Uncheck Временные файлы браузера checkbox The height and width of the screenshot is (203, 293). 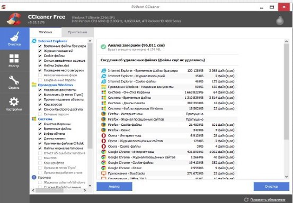(x=40, y=46)
